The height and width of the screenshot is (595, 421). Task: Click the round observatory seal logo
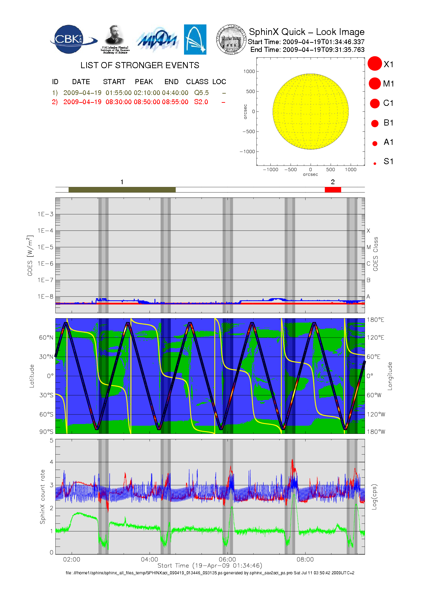(231, 39)
